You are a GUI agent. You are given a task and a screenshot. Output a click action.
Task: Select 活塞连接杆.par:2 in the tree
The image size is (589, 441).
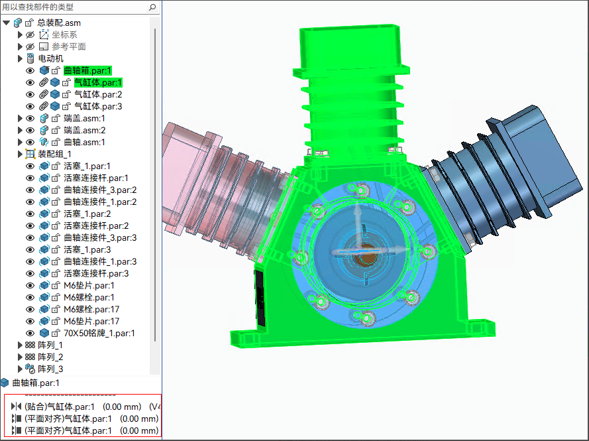tap(96, 226)
